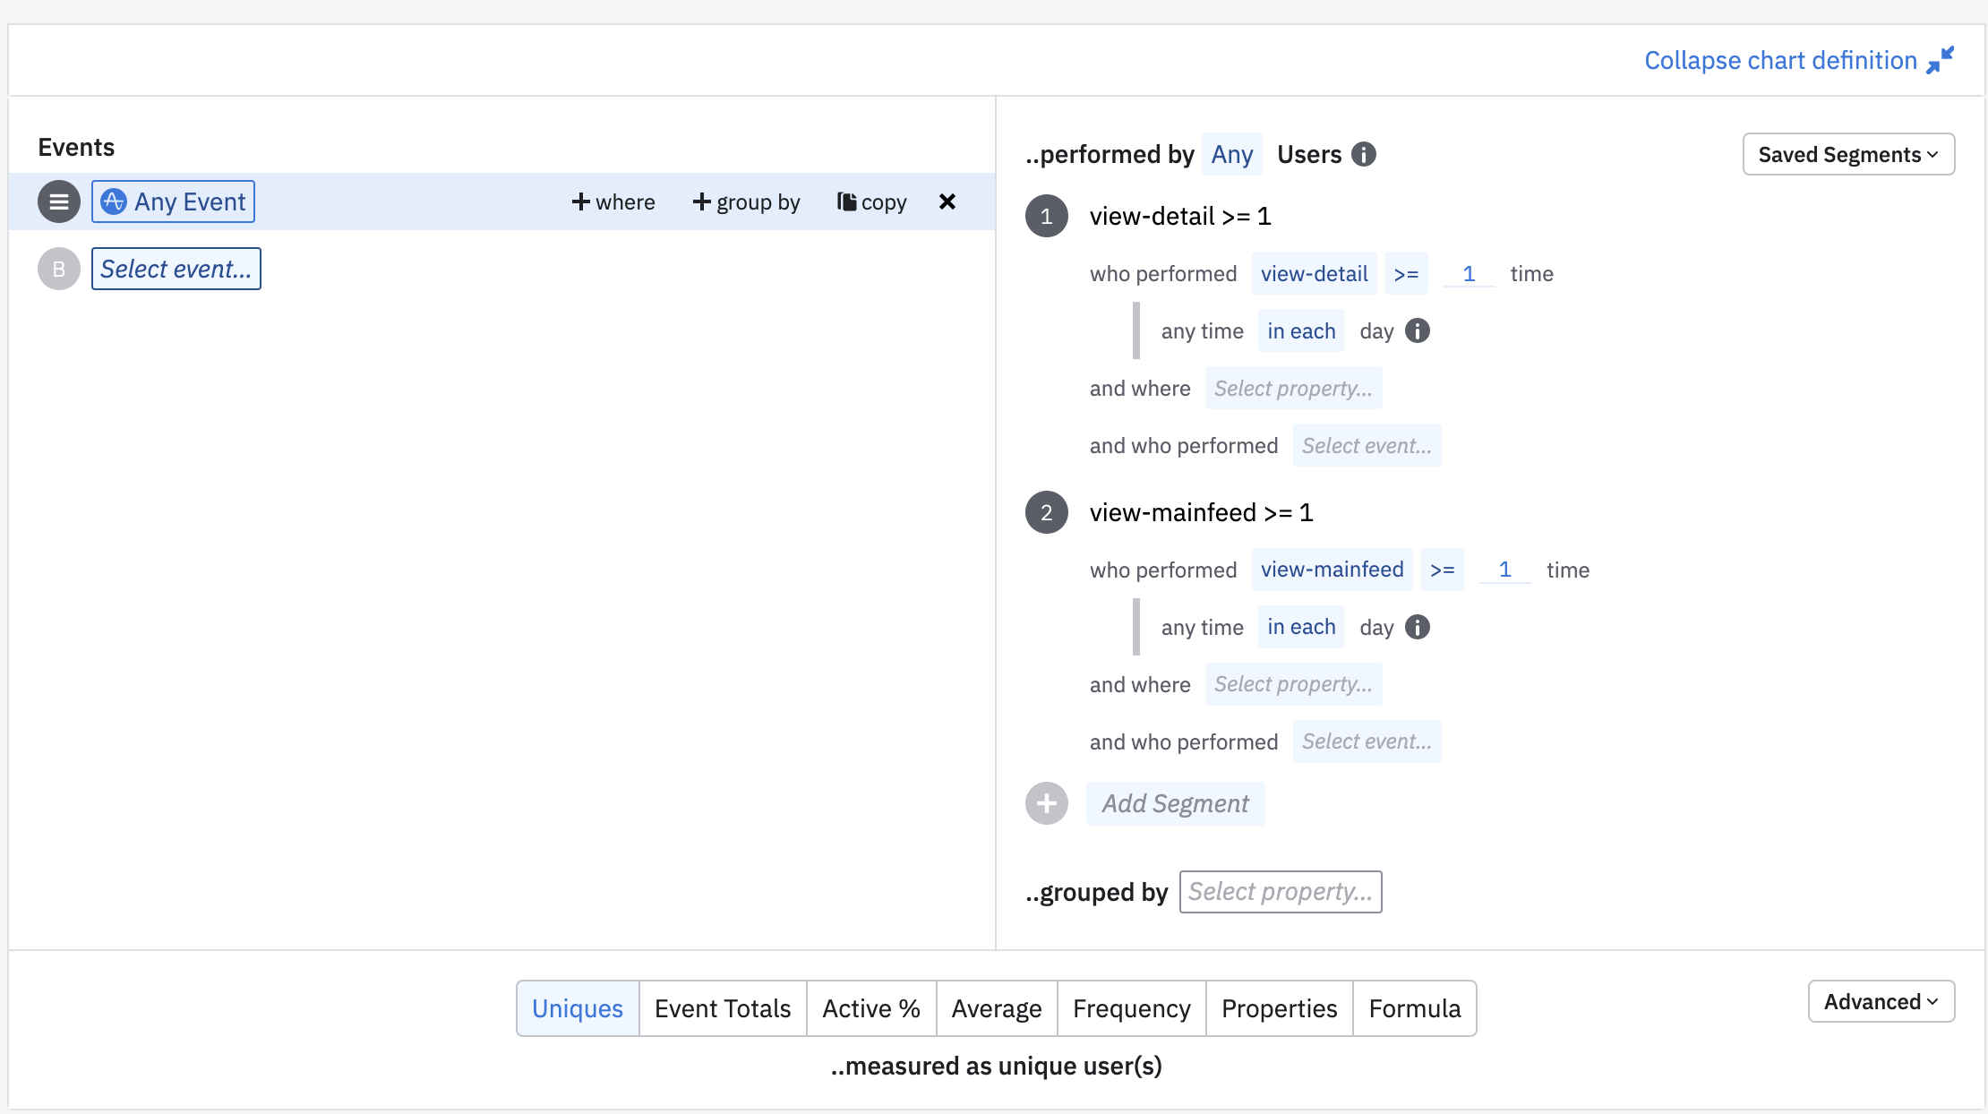Click the drag handle icon beside Any Event
Image resolution: width=1988 pixels, height=1114 pixels.
tap(59, 201)
